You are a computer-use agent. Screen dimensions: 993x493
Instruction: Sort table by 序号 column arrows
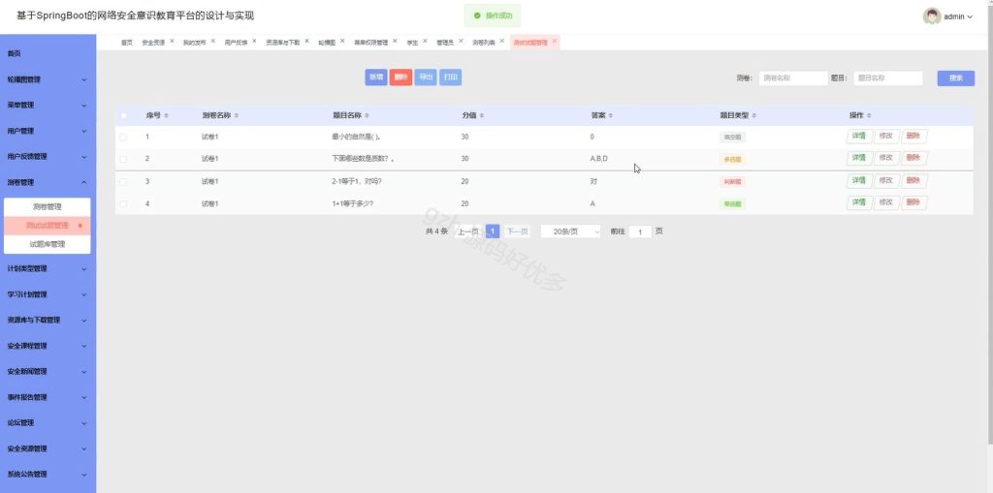click(x=166, y=116)
